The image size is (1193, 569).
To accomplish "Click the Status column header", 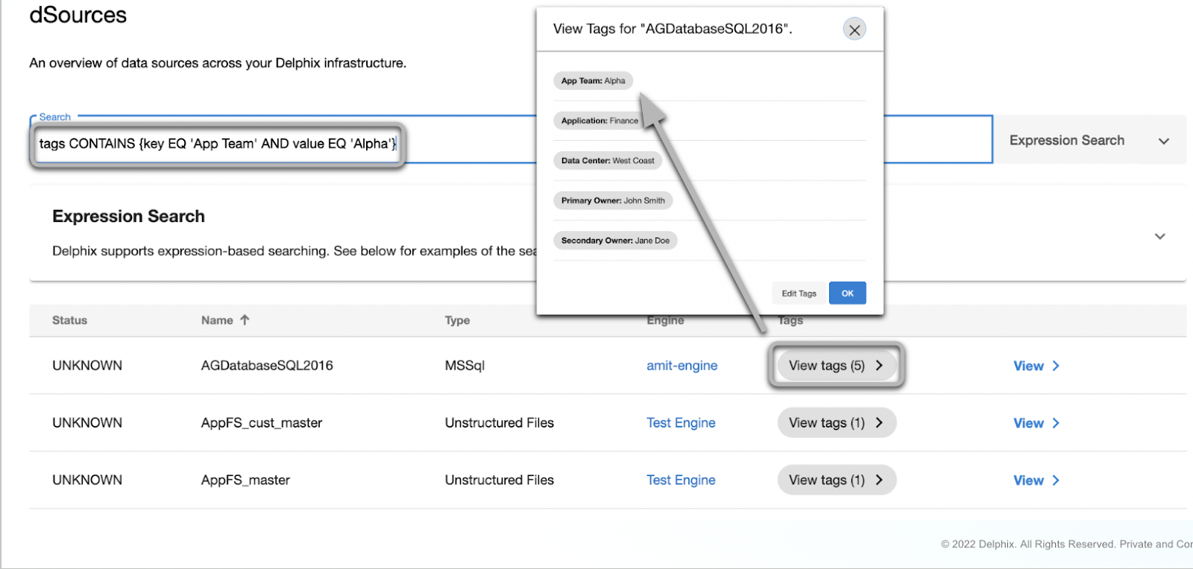I will point(69,320).
